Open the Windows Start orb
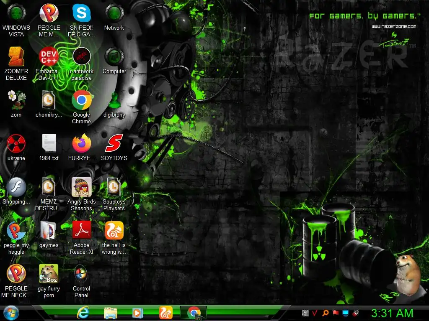Image resolution: width=429 pixels, height=321 pixels. pos(11,313)
